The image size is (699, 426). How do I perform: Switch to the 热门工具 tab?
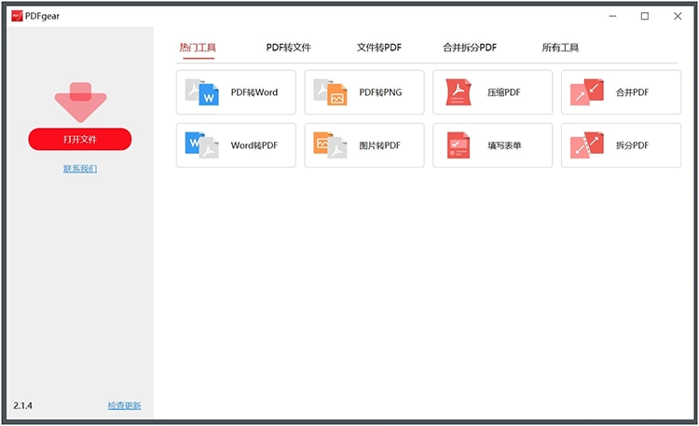point(198,48)
